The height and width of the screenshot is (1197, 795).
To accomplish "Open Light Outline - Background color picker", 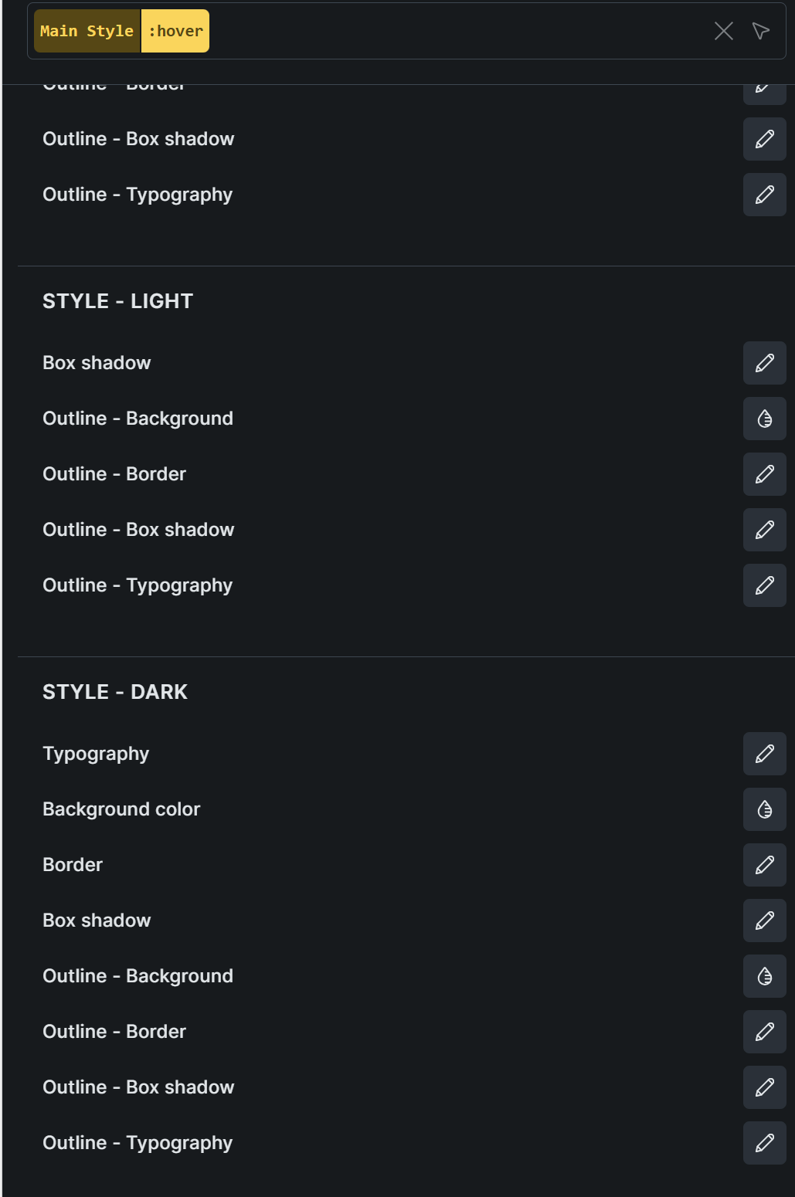I will 764,419.
